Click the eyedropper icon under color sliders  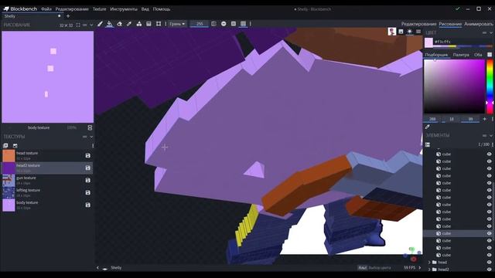pos(428,127)
